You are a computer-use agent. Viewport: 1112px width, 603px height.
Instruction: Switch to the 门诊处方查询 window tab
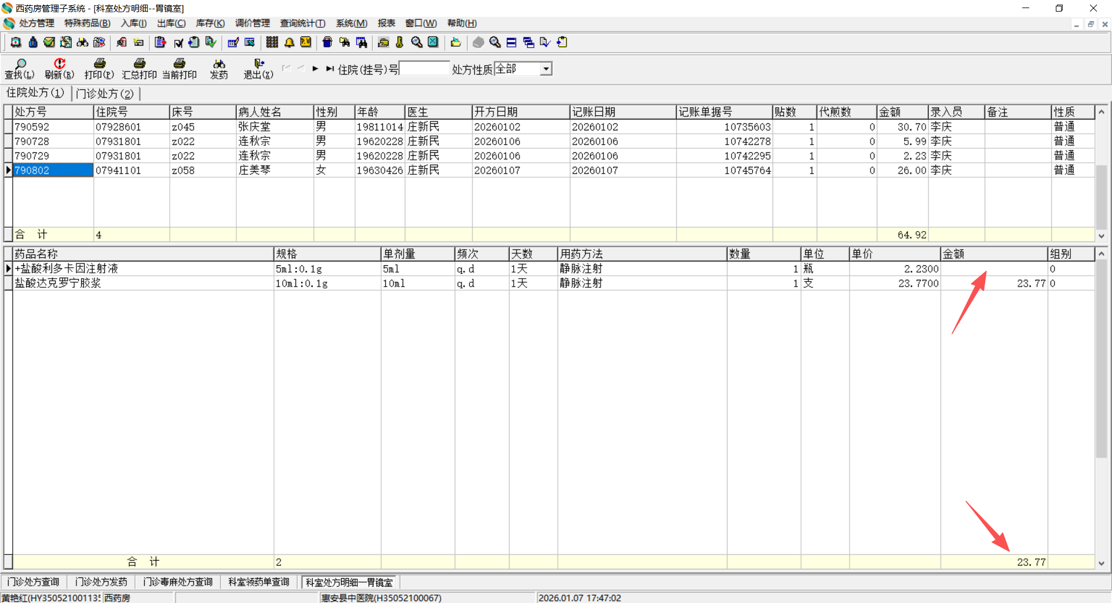33,582
